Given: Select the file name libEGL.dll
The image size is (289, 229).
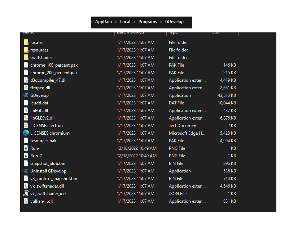Looking at the screenshot, I should [39, 111].
